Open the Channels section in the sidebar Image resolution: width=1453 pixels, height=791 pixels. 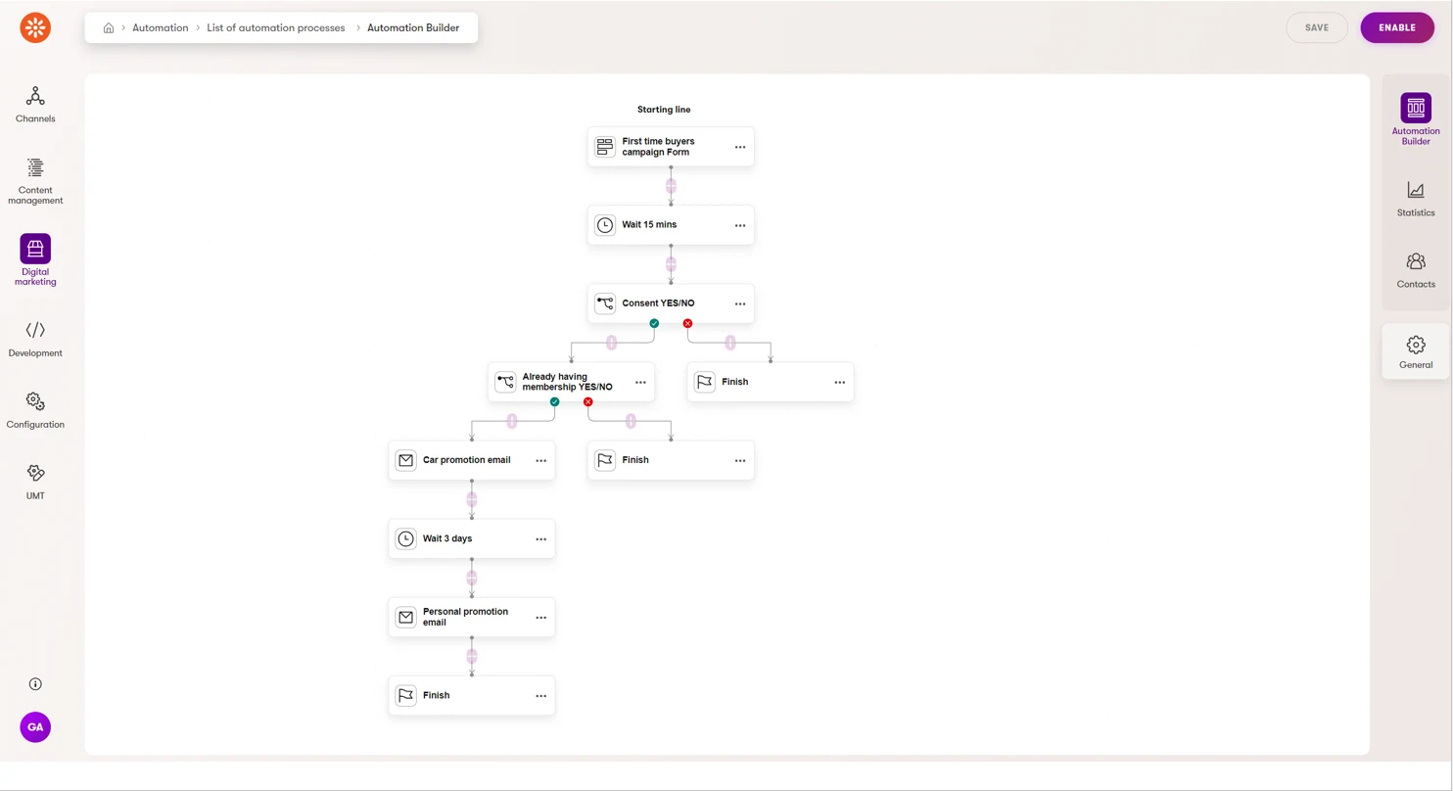(x=35, y=105)
